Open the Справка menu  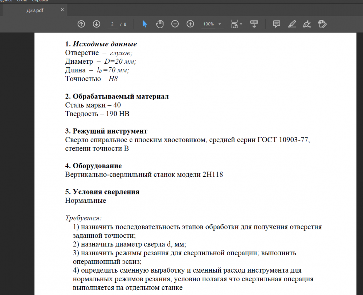40,1
